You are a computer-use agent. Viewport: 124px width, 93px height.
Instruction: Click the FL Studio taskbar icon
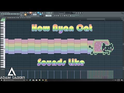click(x=46, y=80)
